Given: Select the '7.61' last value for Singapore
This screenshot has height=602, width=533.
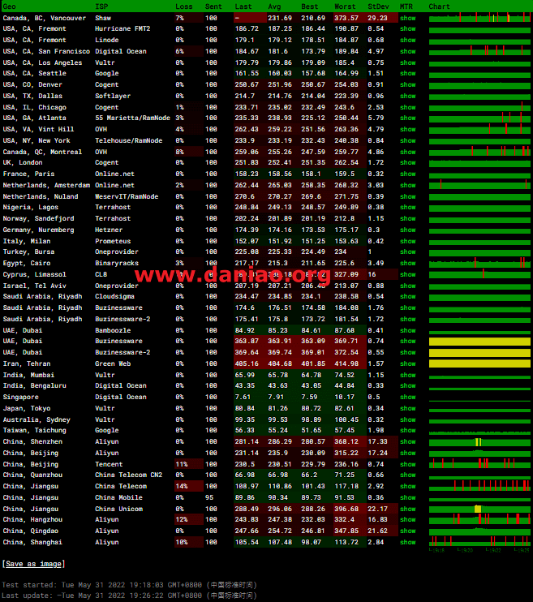Looking at the screenshot, I should tap(243, 397).
